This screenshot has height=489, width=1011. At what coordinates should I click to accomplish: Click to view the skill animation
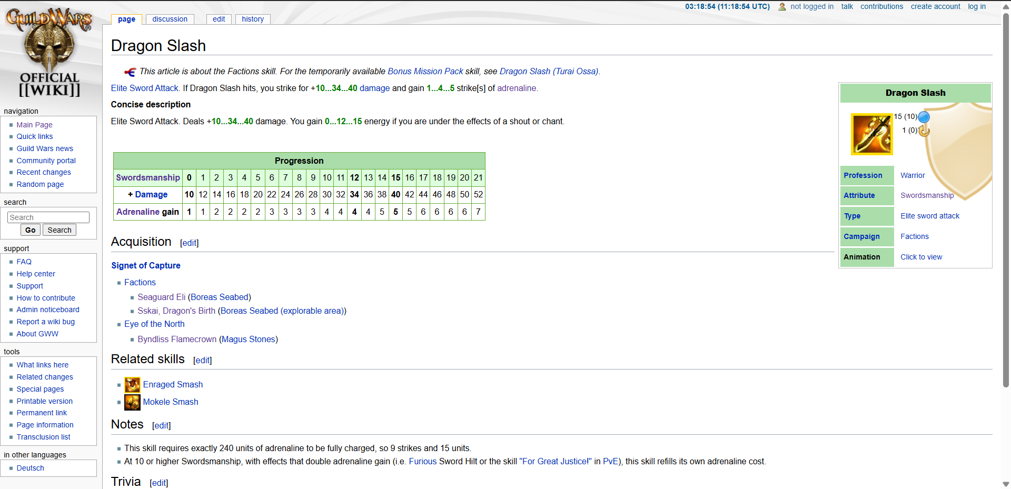921,257
